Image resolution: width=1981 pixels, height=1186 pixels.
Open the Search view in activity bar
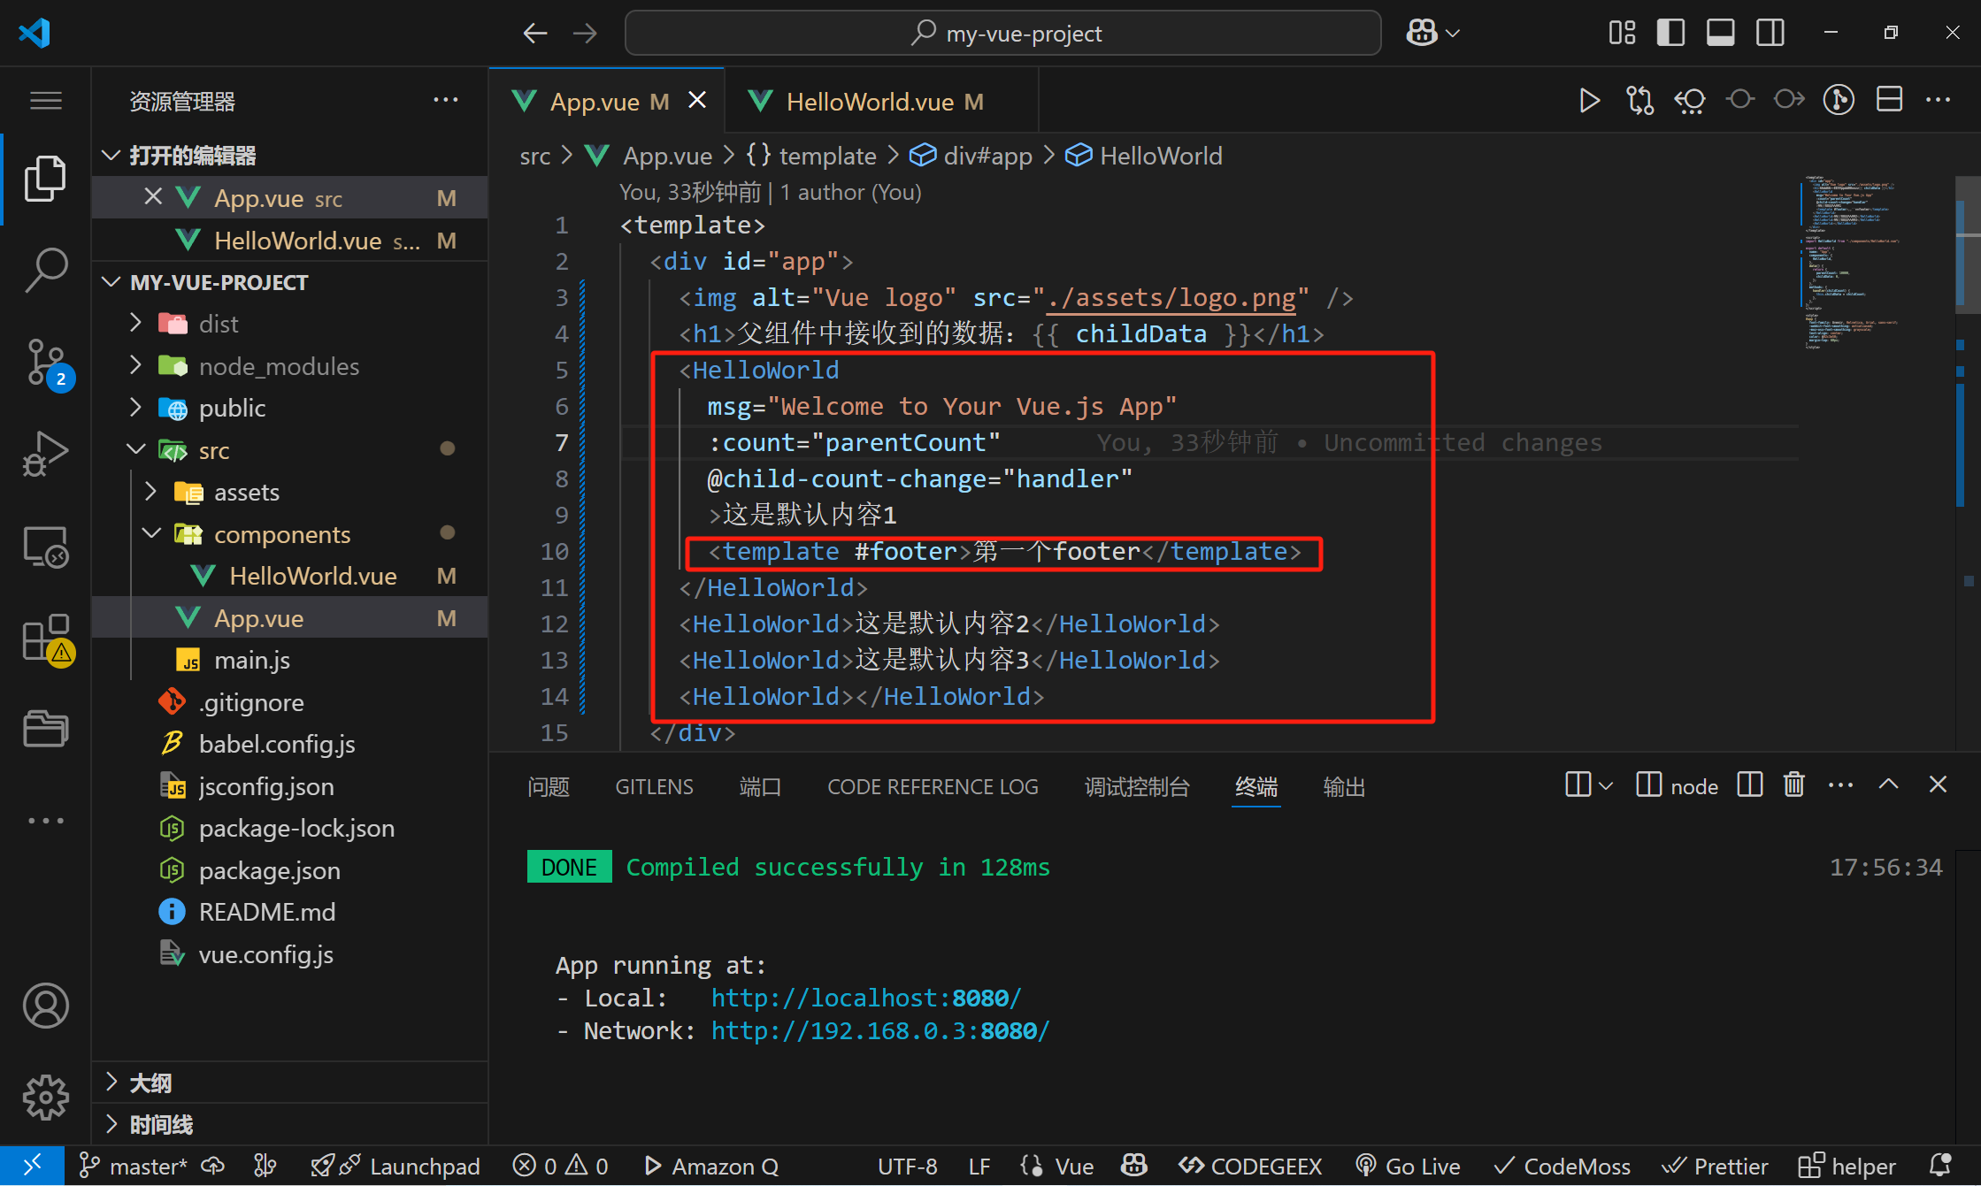45,269
